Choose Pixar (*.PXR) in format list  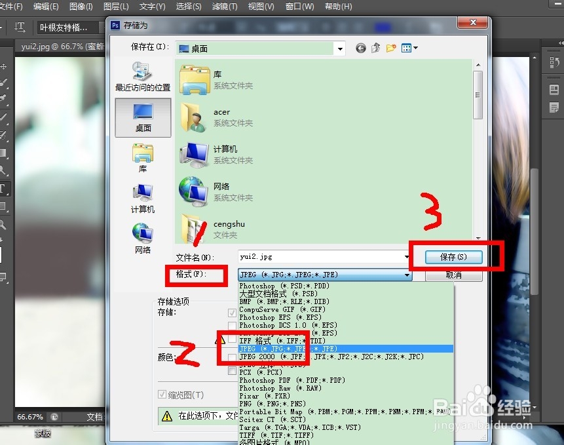[x=345, y=396]
